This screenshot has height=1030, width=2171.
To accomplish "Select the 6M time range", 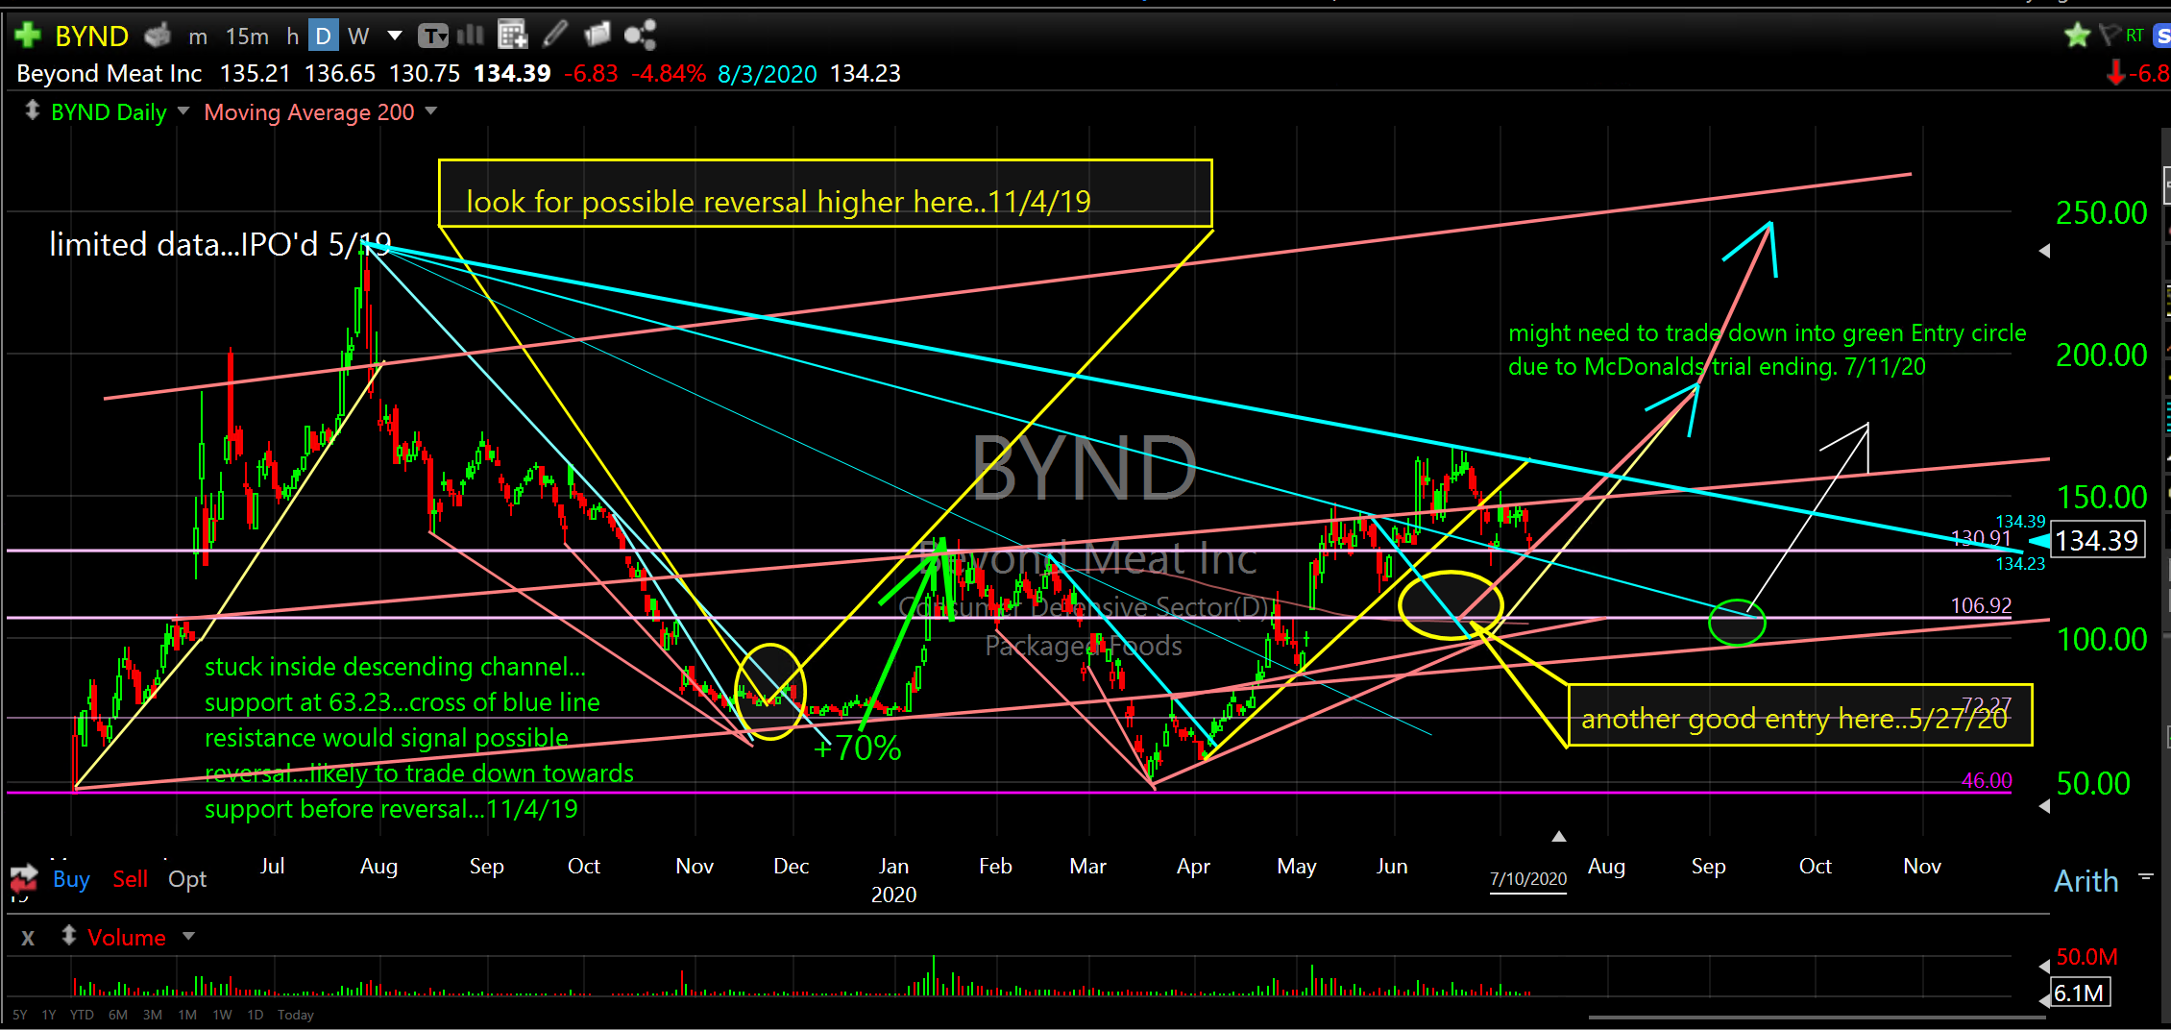I will 118,1015.
